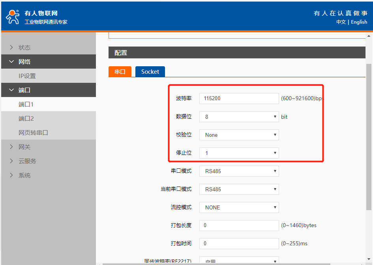The width and height of the screenshot is (373, 265).
Task: Expand the 状态 sidebar section
Action: pyautogui.click(x=24, y=48)
